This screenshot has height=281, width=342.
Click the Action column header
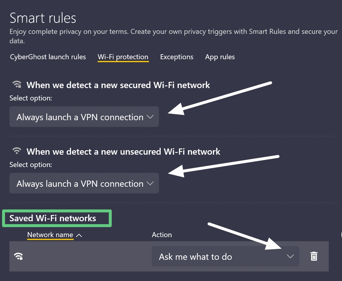tap(162, 235)
